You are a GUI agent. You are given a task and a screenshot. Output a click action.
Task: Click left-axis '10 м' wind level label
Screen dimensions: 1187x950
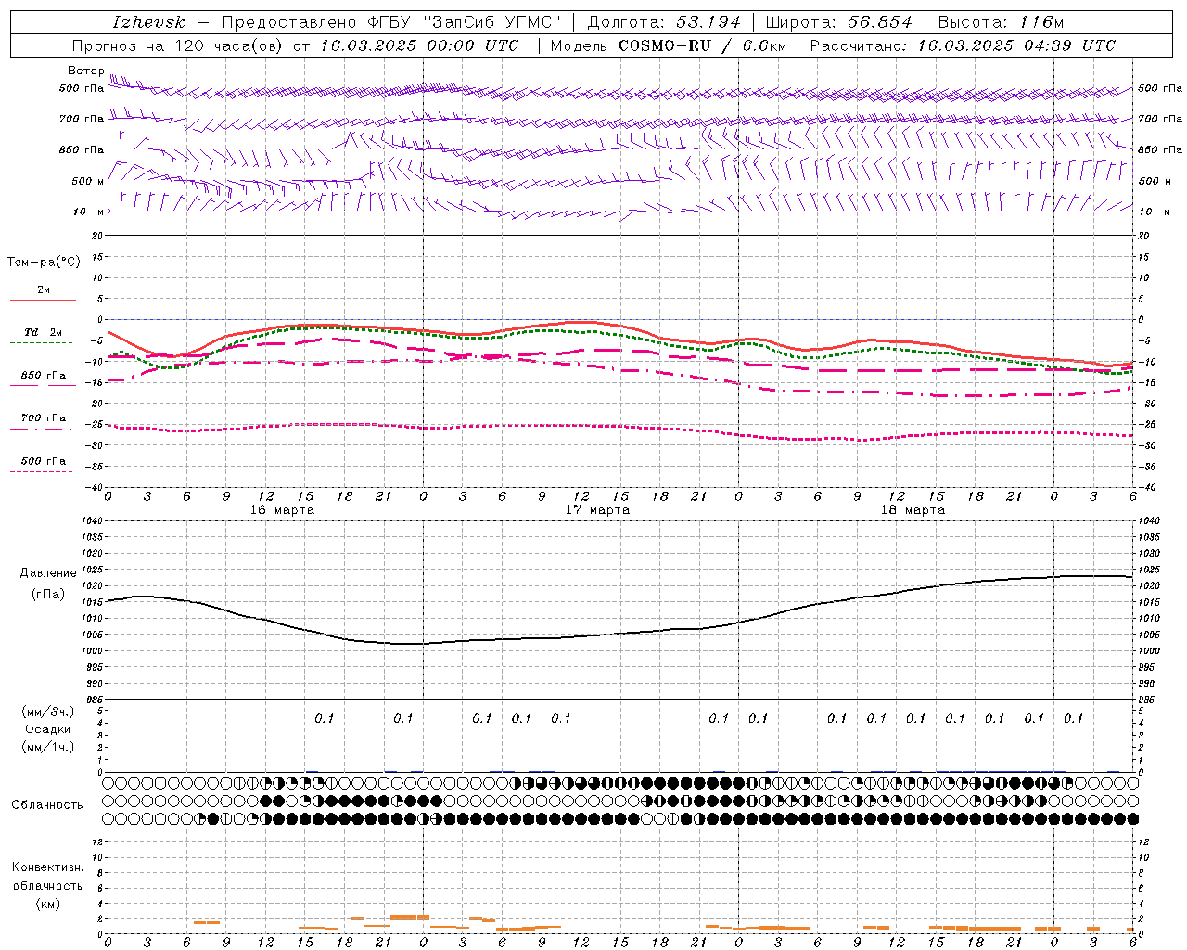click(x=89, y=212)
